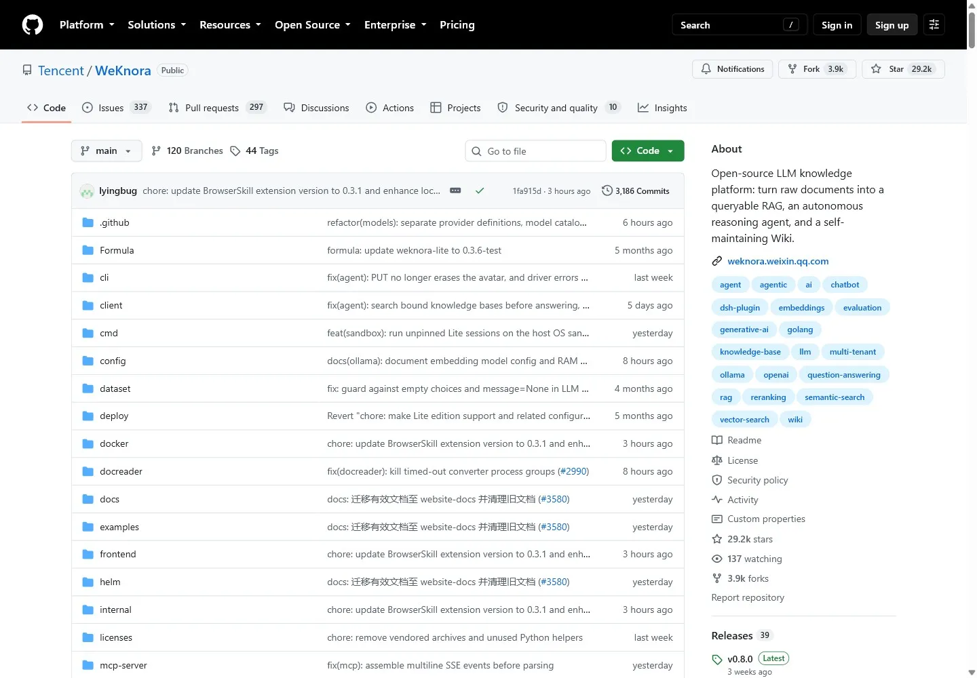
Task: Fork the repository with the Fork button
Action: click(818, 69)
